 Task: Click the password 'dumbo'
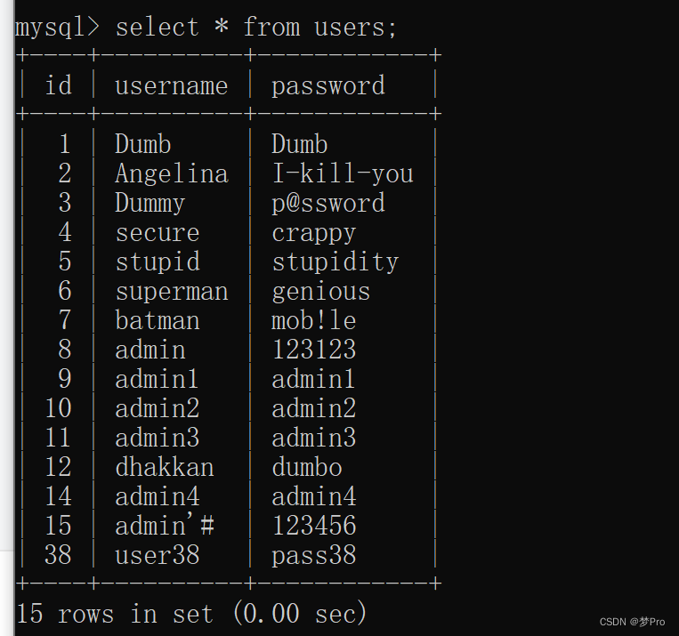[306, 467]
